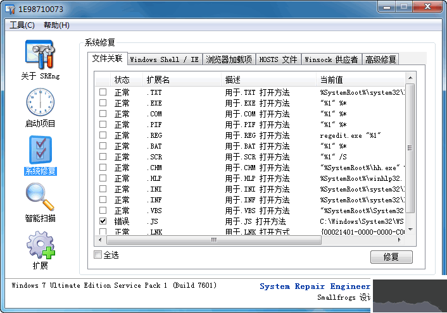This screenshot has width=447, height=313.
Task: Toggle the 全选 checkbox
Action: 98,255
